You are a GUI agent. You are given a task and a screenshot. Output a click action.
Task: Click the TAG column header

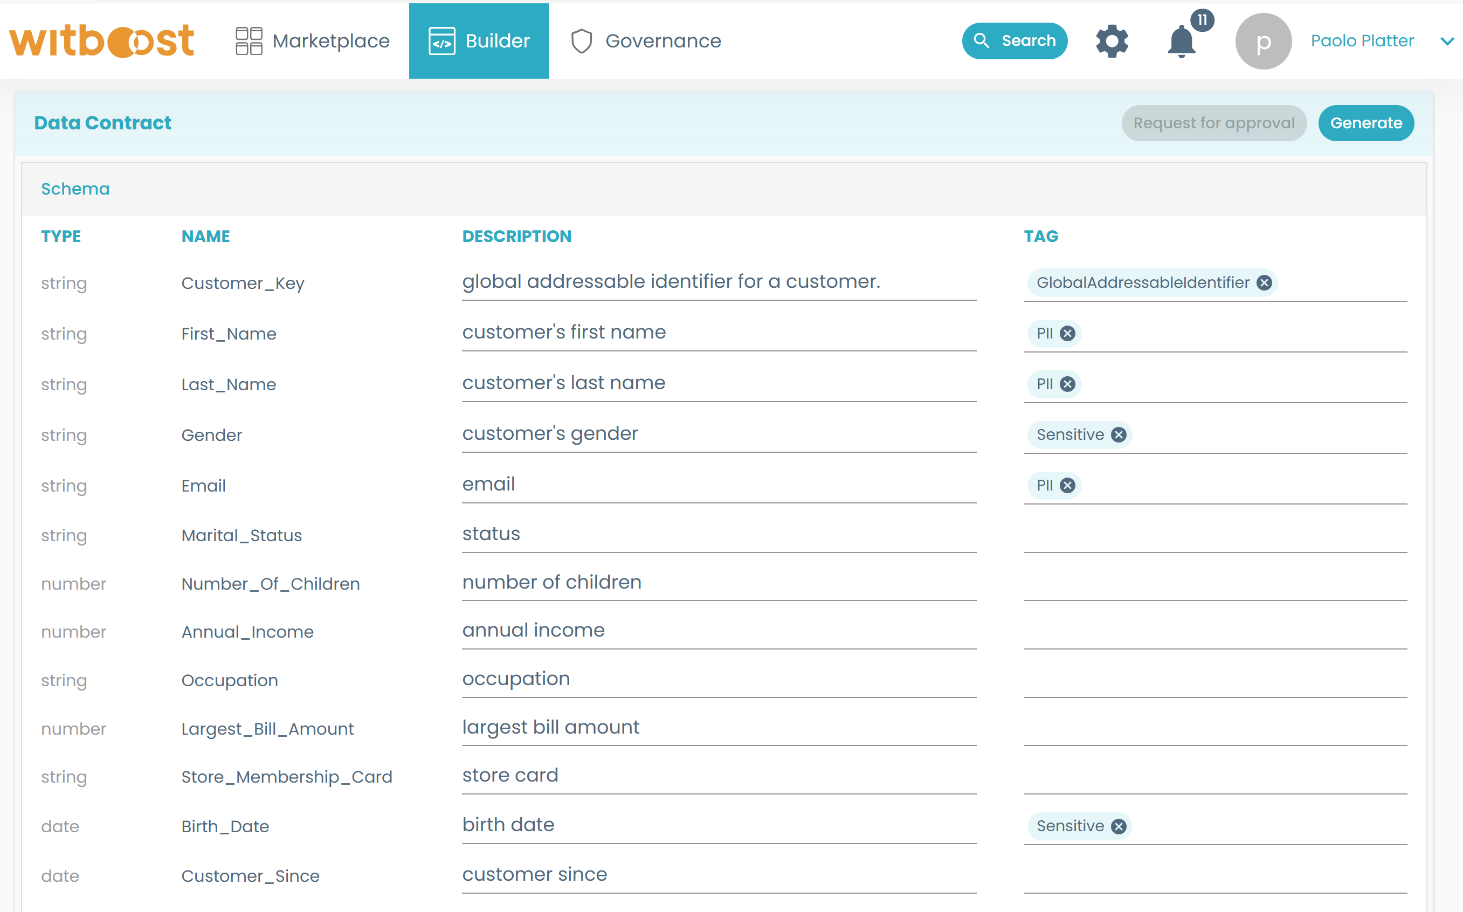coord(1041,237)
